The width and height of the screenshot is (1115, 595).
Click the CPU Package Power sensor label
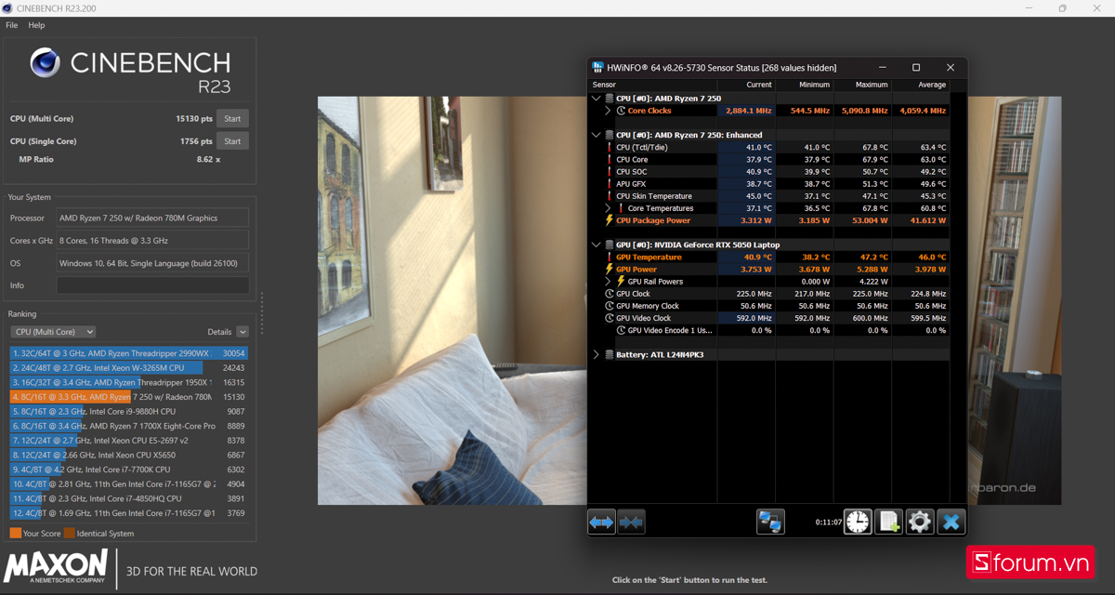[x=653, y=220]
